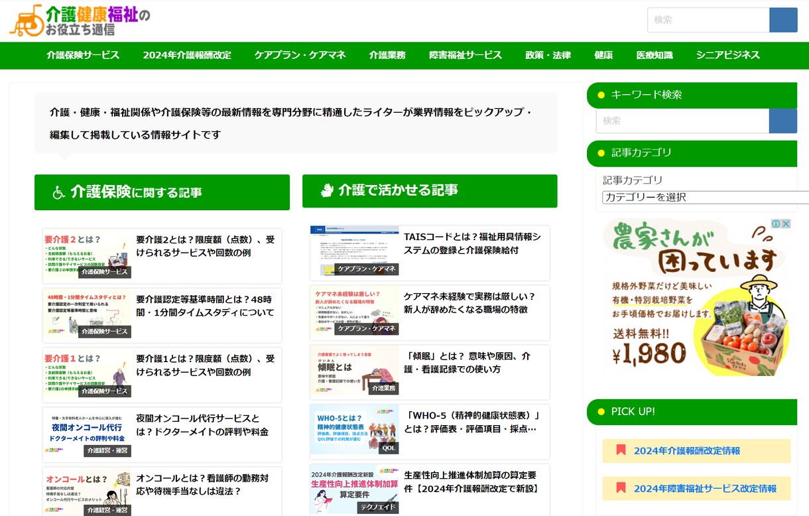Select 介護業務 in the navigation bar
Viewport: 809px width, 516px height.
click(387, 55)
